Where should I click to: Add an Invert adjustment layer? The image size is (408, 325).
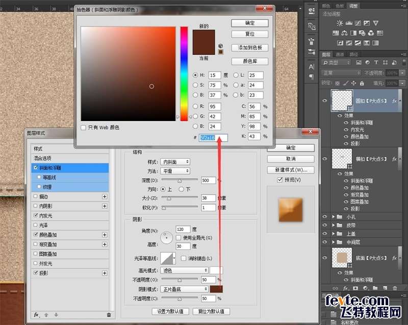coord(340,43)
